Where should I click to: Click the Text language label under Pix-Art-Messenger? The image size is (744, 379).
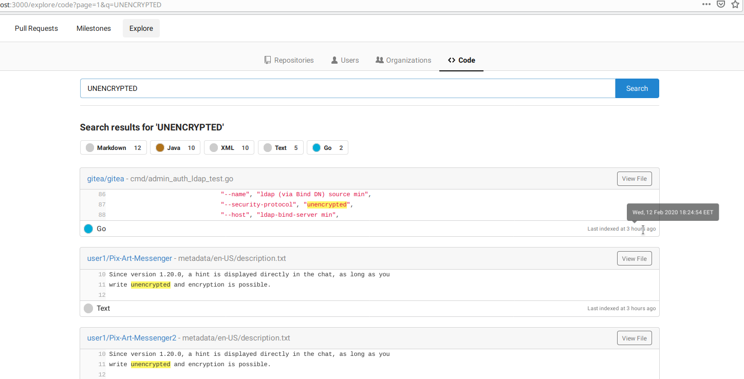tap(103, 308)
